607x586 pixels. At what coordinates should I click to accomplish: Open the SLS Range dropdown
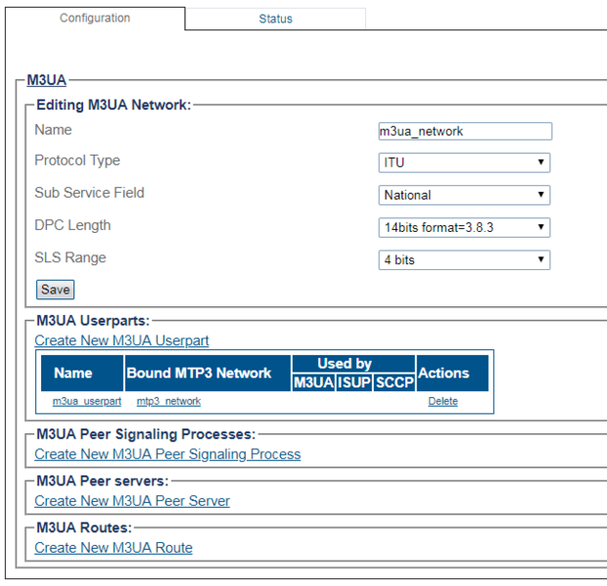pyautogui.click(x=464, y=260)
